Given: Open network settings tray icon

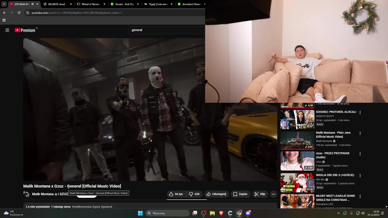Looking at the screenshot, I should 358,213.
